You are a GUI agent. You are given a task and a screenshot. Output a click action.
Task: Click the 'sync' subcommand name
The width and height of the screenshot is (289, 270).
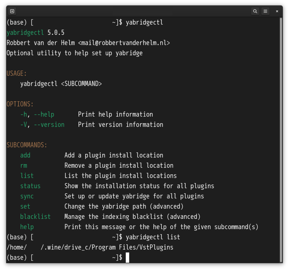(x=27, y=196)
